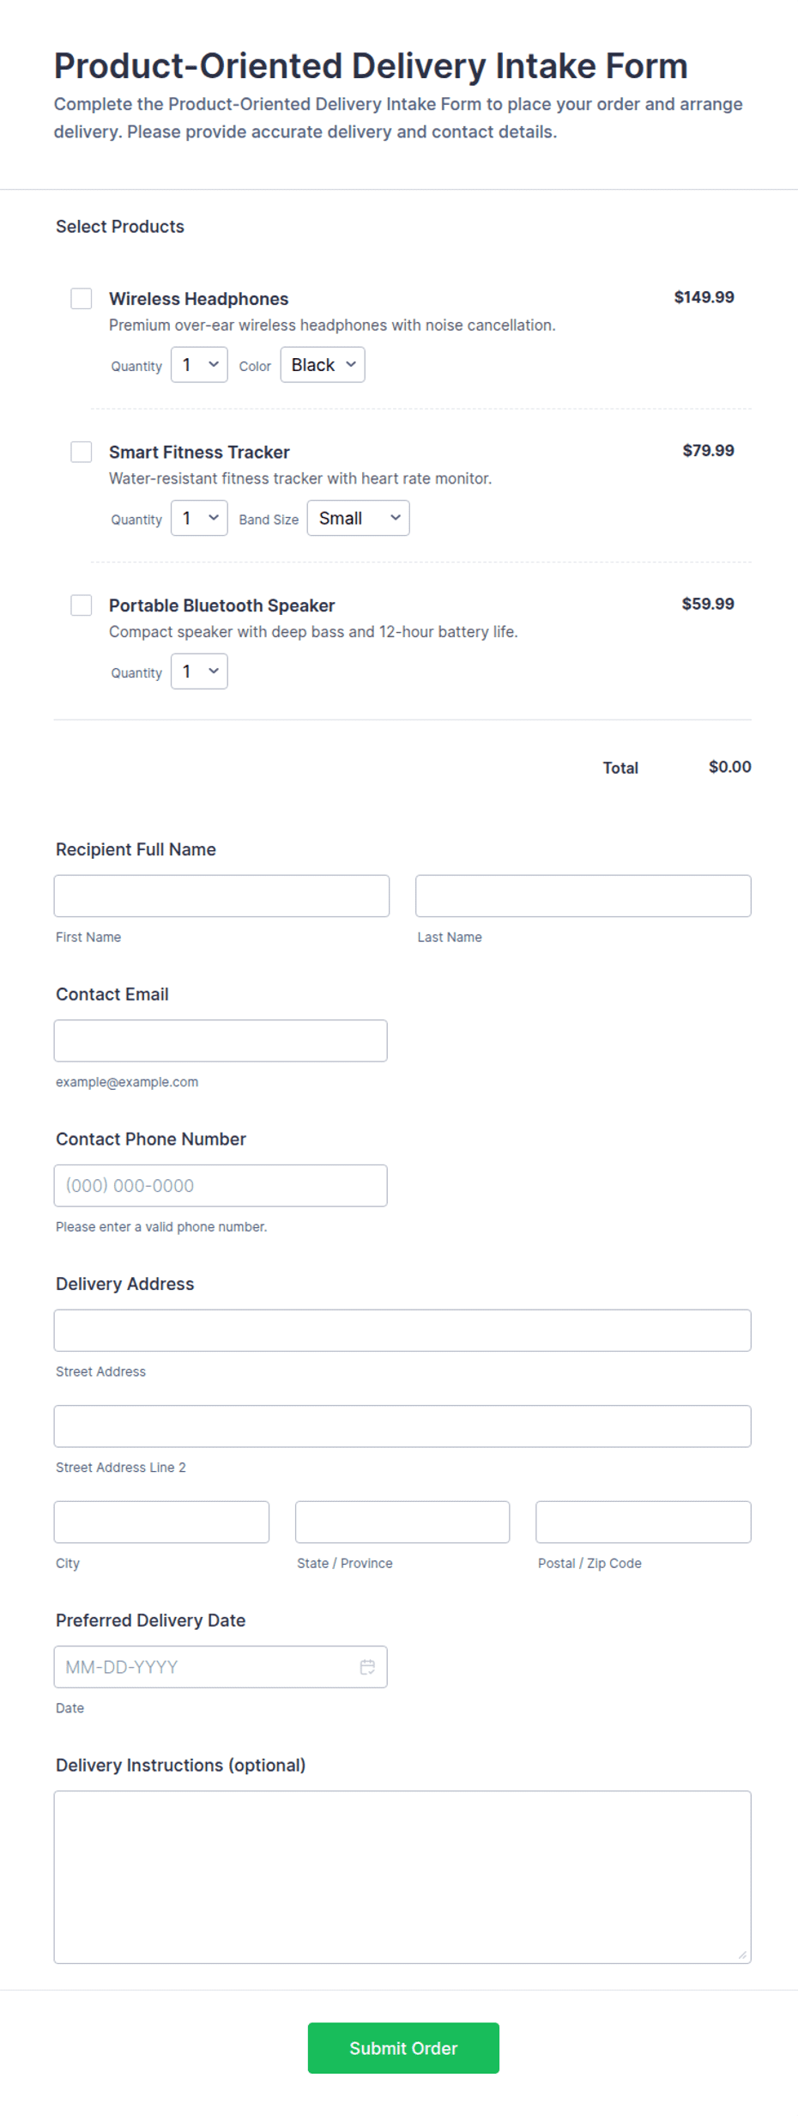Open Portable Bluetooth Speaker quantity dropdown

[199, 672]
